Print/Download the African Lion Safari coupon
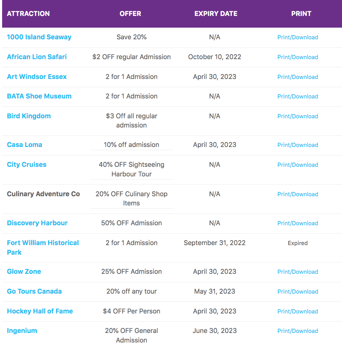The image size is (342, 345). click(x=298, y=57)
